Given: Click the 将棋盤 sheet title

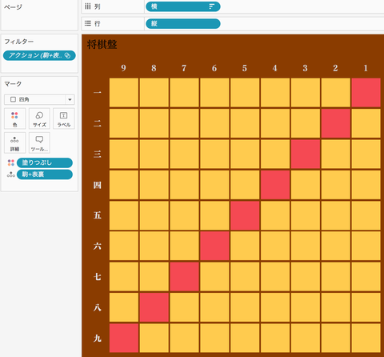Looking at the screenshot, I should point(102,44).
